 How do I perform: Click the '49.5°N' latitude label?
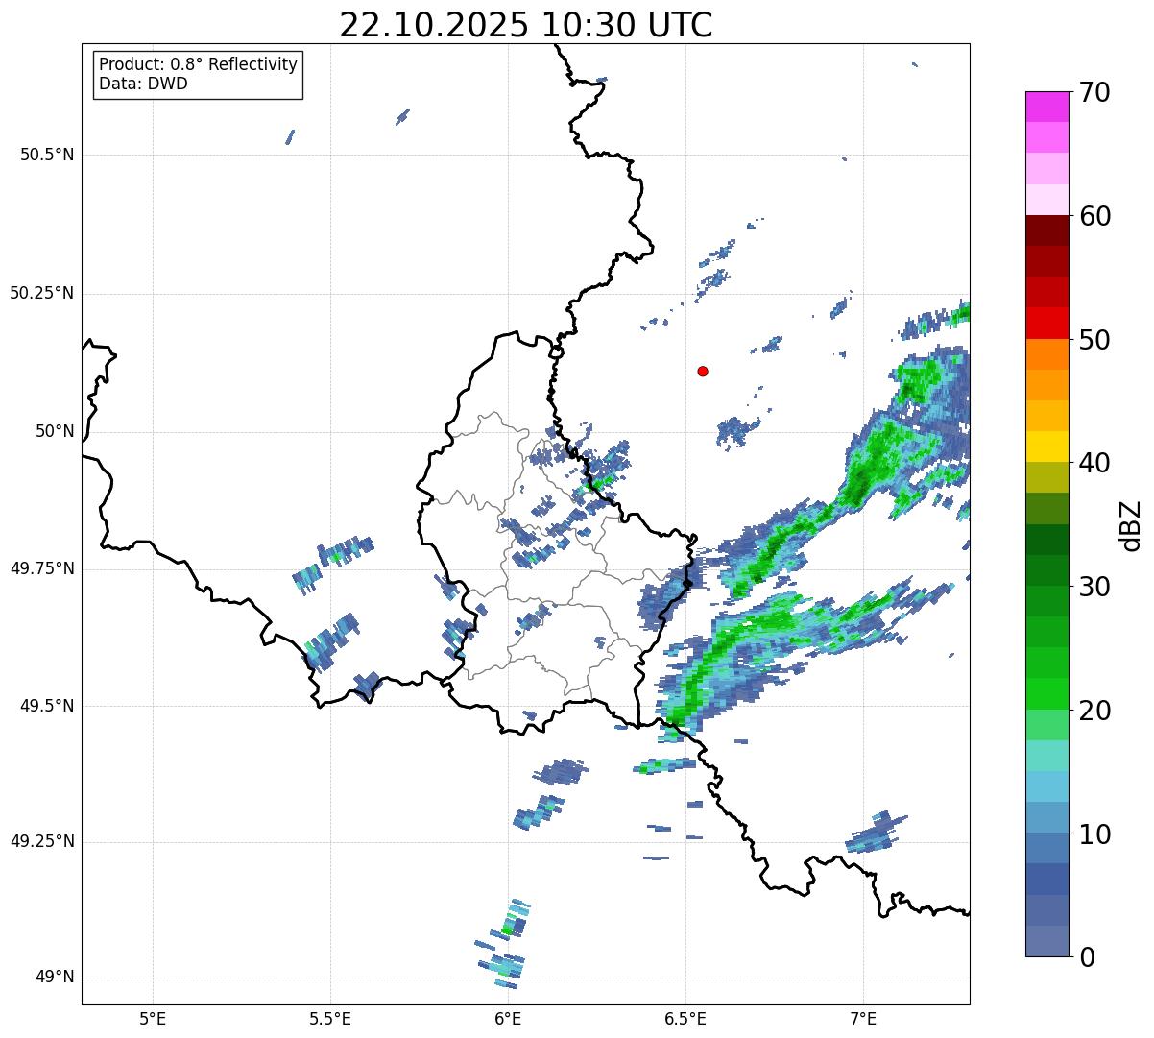(x=47, y=706)
